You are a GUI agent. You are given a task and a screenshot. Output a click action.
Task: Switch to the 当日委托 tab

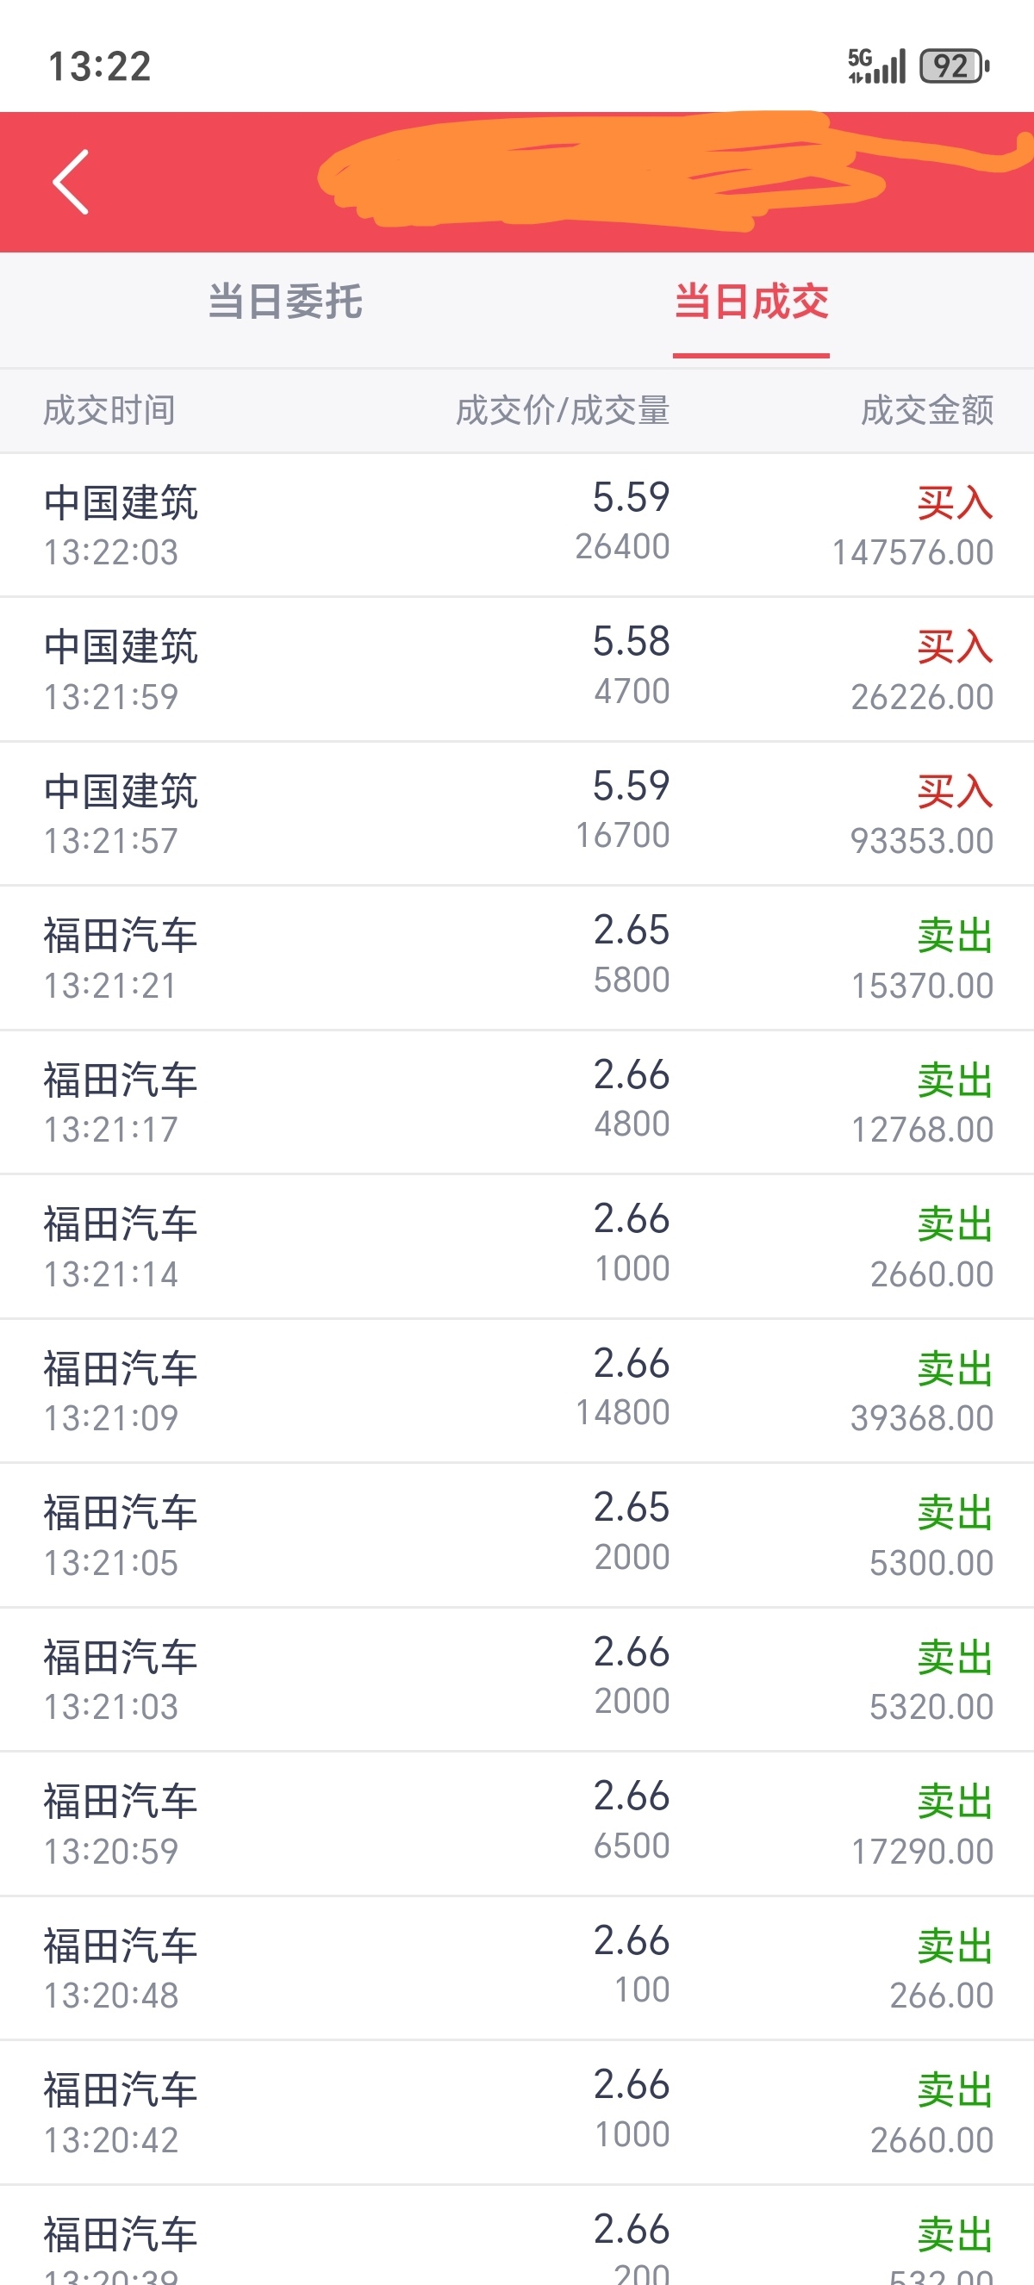284,302
